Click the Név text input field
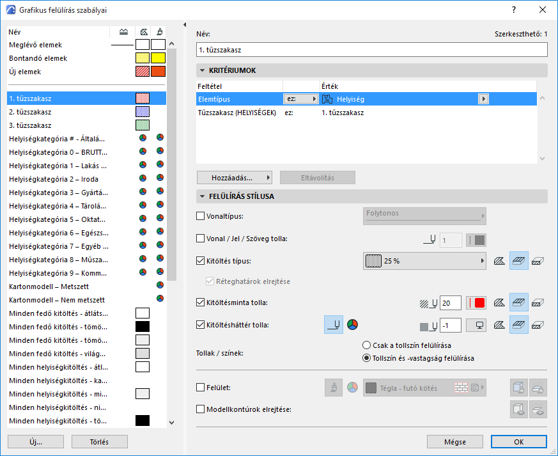 (x=371, y=50)
